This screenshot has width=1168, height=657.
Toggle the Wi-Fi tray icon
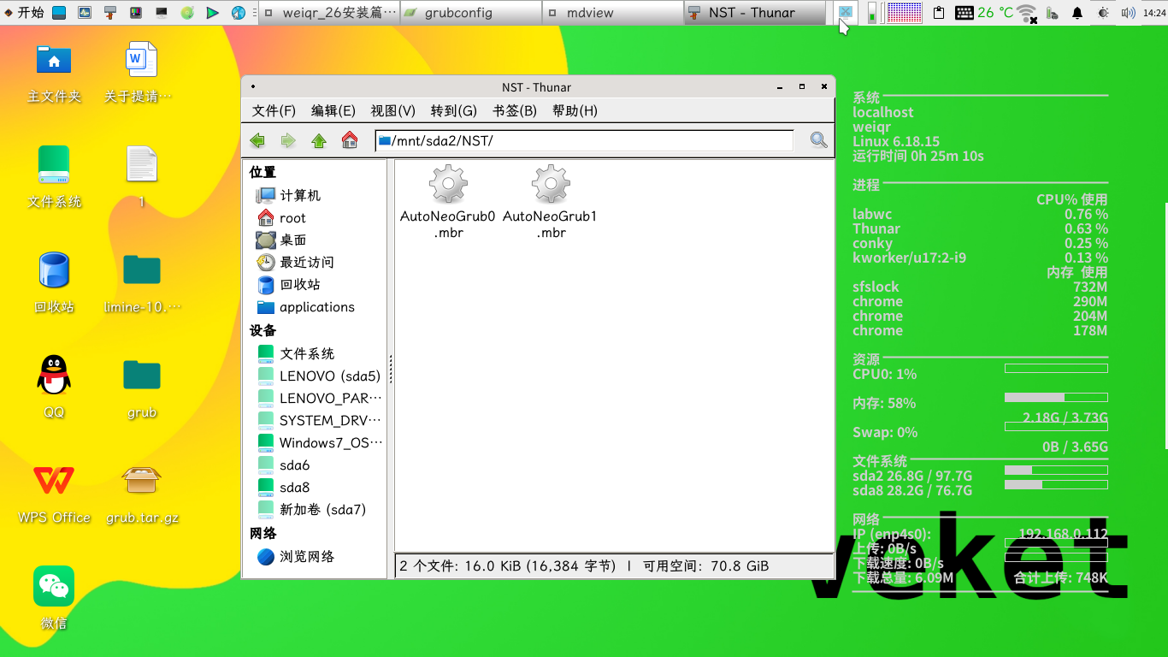(x=1026, y=13)
